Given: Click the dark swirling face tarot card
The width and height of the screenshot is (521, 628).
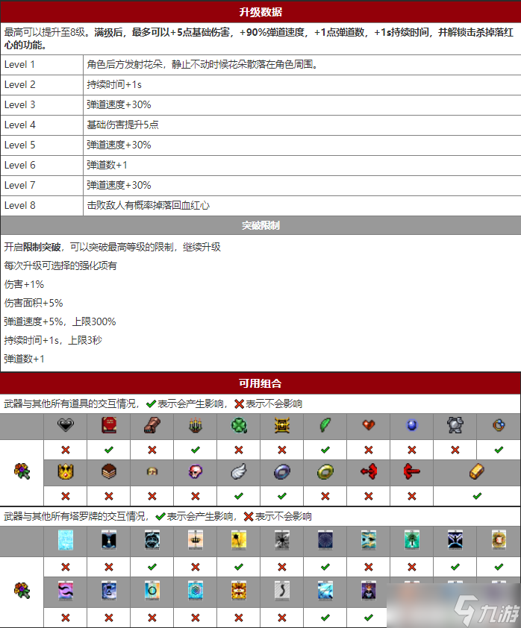Looking at the screenshot, I should click(x=152, y=540).
